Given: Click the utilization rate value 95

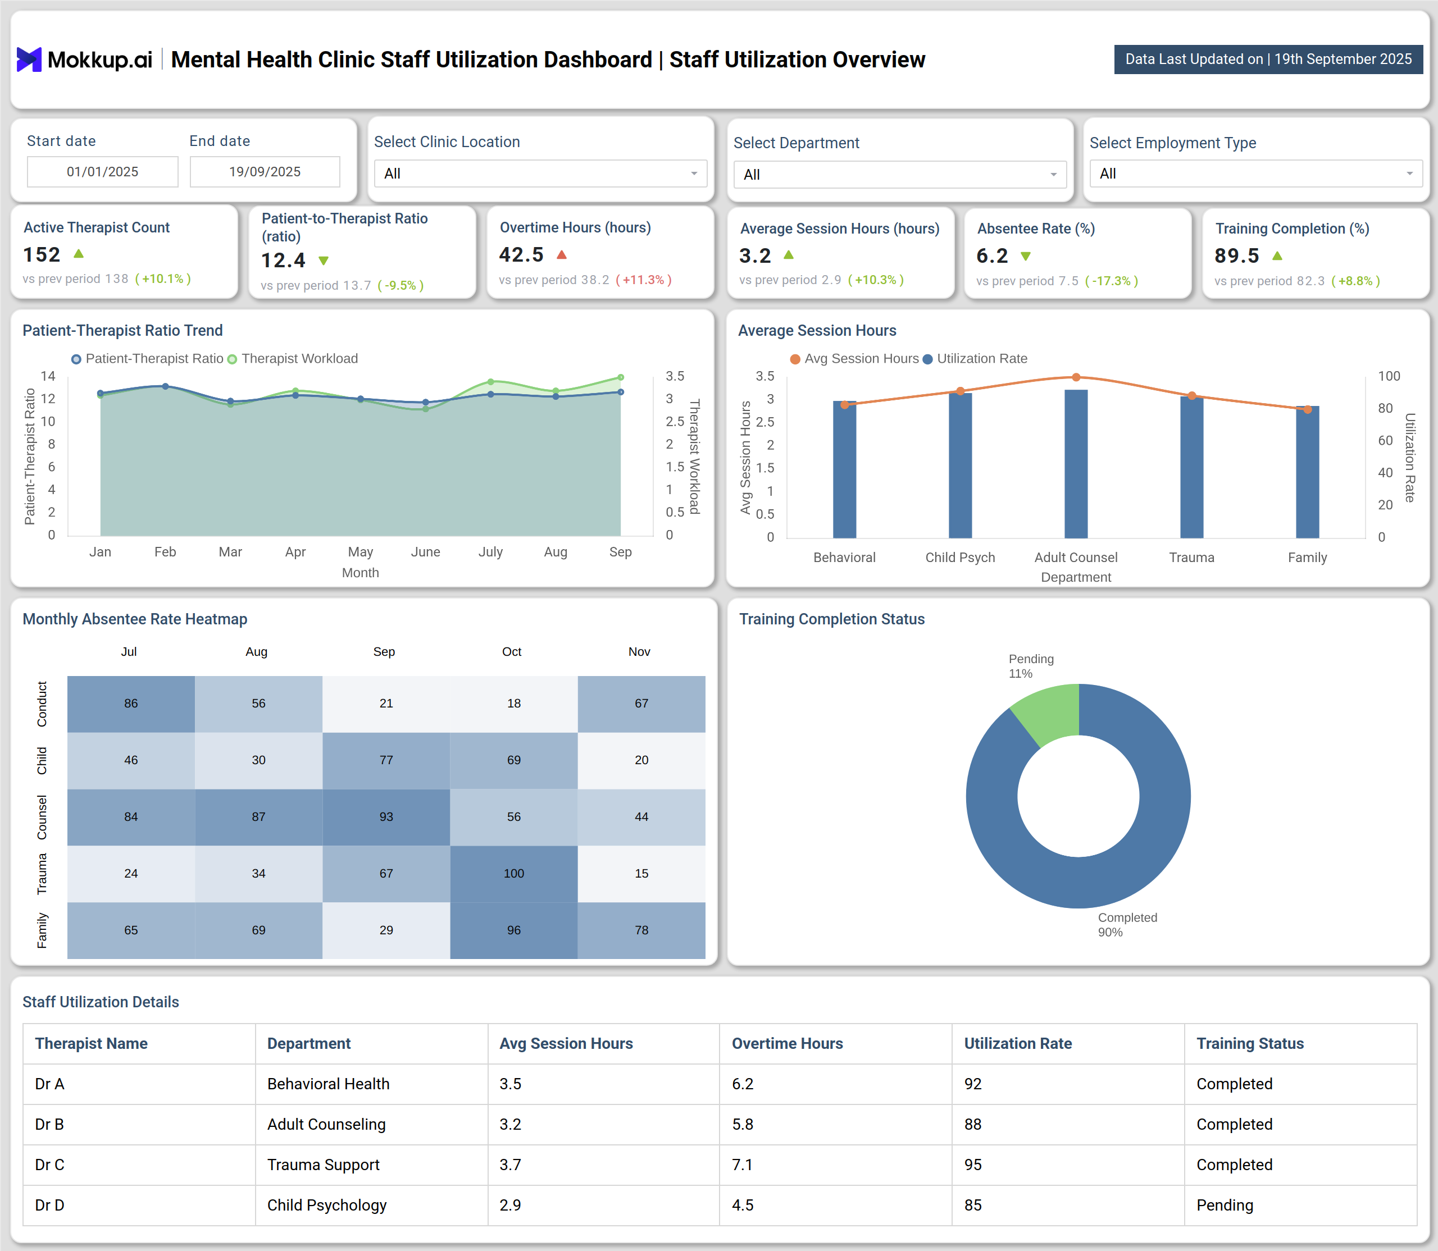Looking at the screenshot, I should click(973, 1165).
